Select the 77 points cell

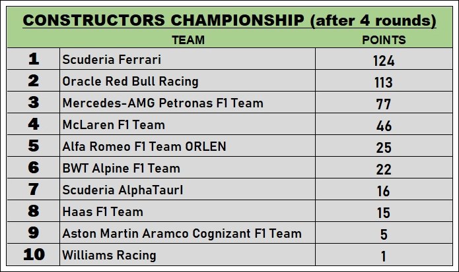(384, 104)
